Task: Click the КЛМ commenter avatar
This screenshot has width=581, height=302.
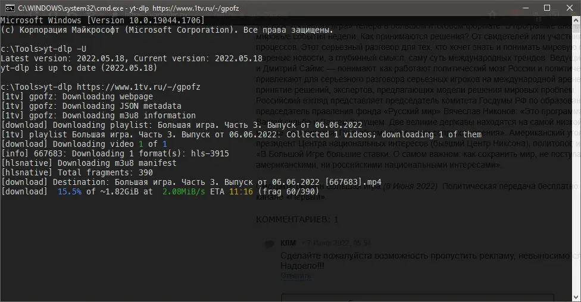Action: (270, 244)
